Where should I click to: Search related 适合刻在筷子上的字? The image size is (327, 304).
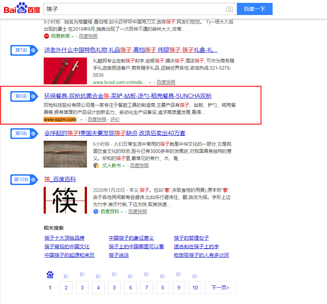[196, 246]
